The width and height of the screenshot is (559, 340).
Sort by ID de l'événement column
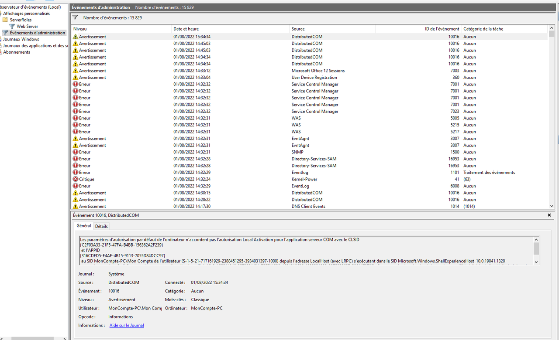(x=418, y=29)
